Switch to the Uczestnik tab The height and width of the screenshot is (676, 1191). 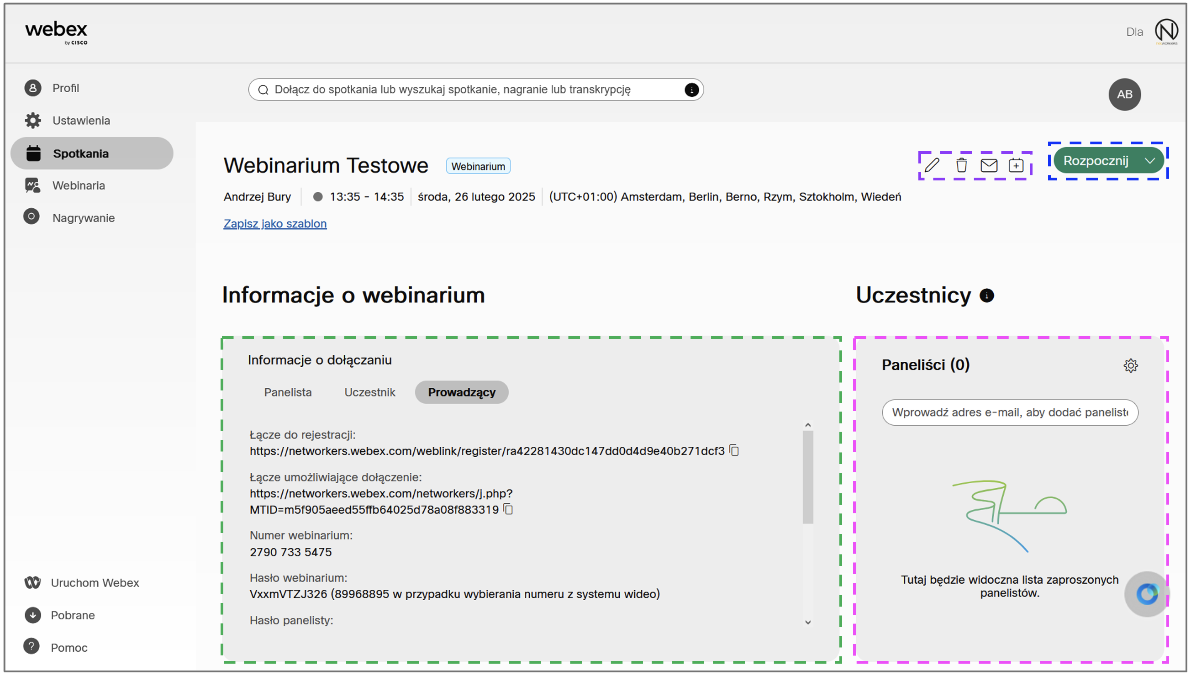pos(369,393)
